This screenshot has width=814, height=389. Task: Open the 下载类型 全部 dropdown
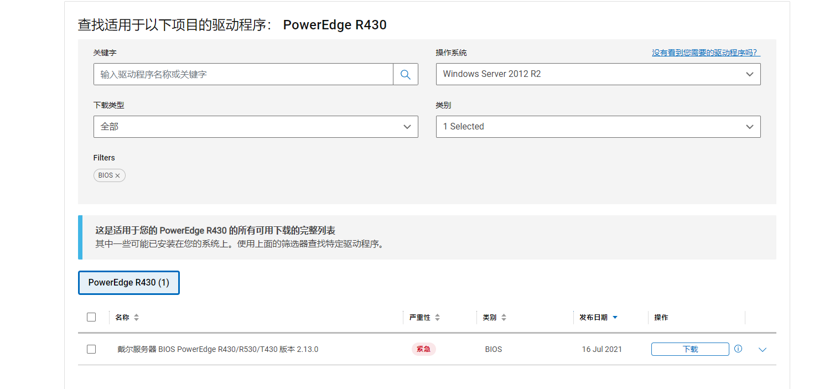coord(256,127)
